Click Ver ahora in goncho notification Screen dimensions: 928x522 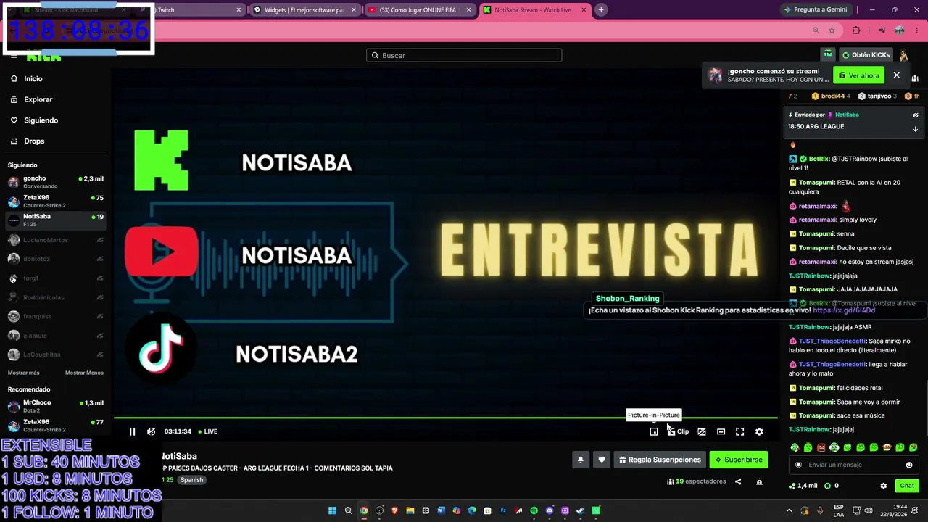(x=859, y=75)
